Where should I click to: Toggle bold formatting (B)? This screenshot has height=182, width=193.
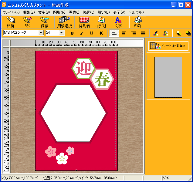point(72,33)
